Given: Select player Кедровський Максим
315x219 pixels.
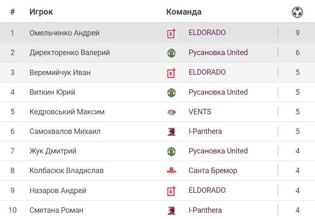Looking at the screenshot, I should pyautogui.click(x=67, y=112).
